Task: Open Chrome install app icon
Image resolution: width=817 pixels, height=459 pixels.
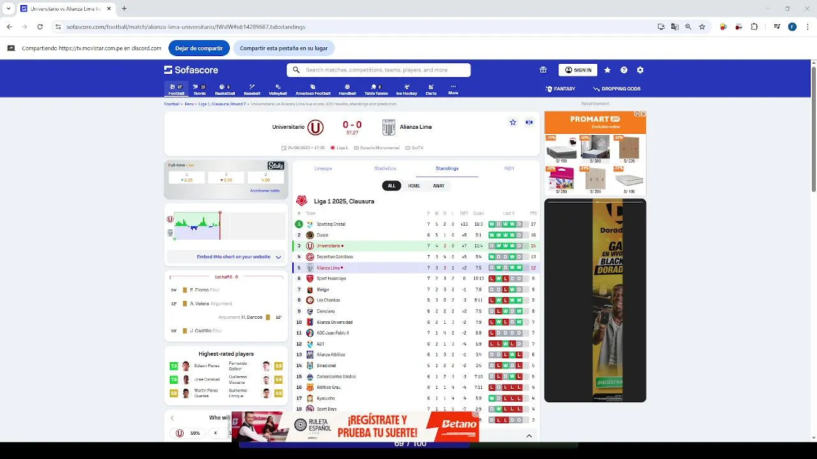Action: 661,27
